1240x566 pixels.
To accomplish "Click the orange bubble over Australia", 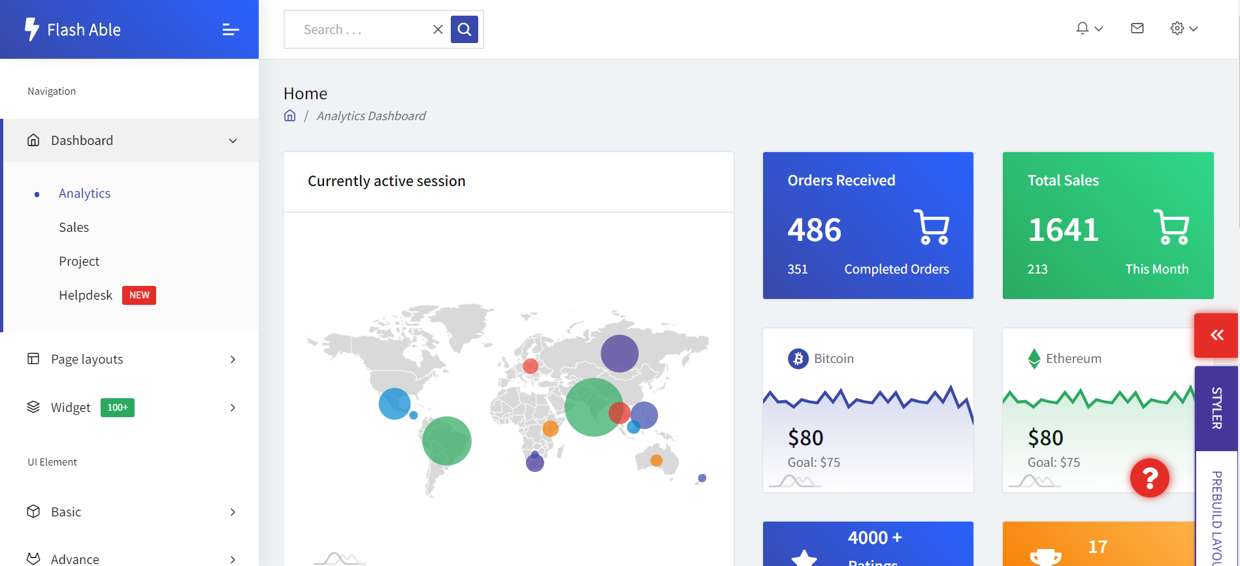I will (x=657, y=460).
